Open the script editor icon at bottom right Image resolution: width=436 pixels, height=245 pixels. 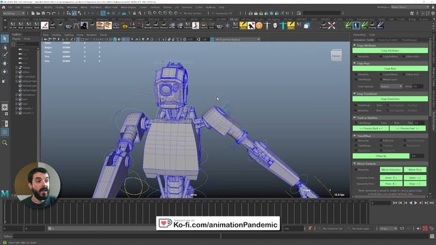pos(432,236)
